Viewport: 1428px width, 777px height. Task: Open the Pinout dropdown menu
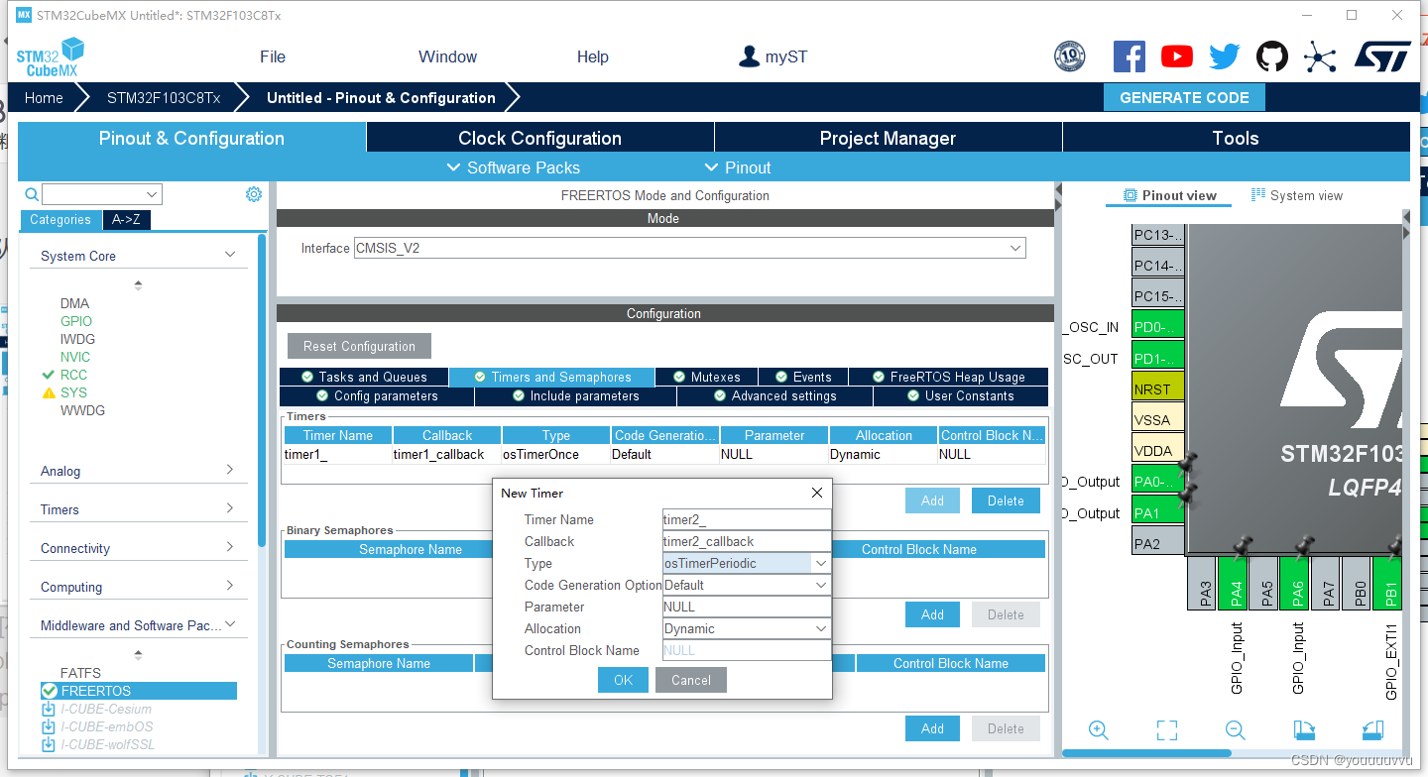pyautogui.click(x=737, y=167)
